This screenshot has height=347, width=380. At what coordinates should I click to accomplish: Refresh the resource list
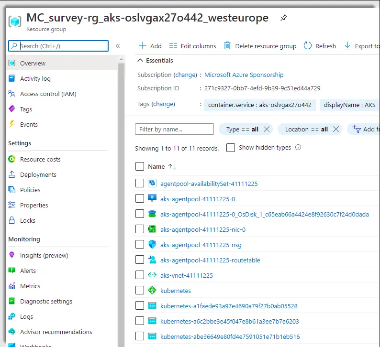[x=320, y=46]
